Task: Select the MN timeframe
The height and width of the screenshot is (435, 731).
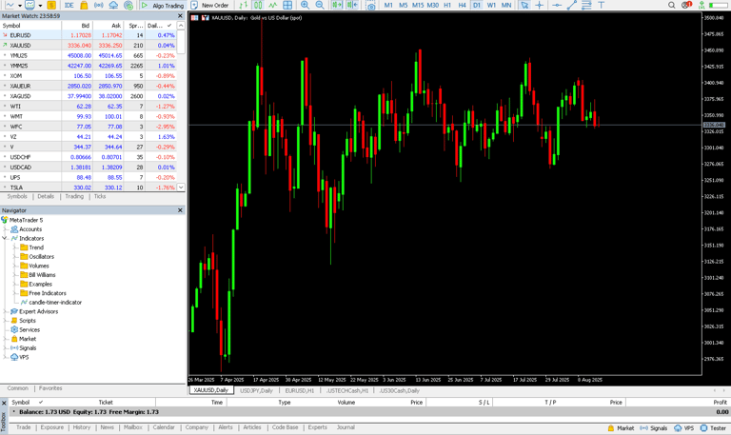Action: point(506,5)
